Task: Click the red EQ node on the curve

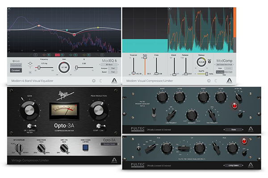Action: [x=74, y=35]
